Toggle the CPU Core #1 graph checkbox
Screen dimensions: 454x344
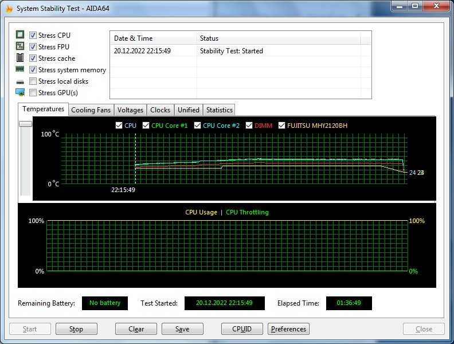[146, 126]
